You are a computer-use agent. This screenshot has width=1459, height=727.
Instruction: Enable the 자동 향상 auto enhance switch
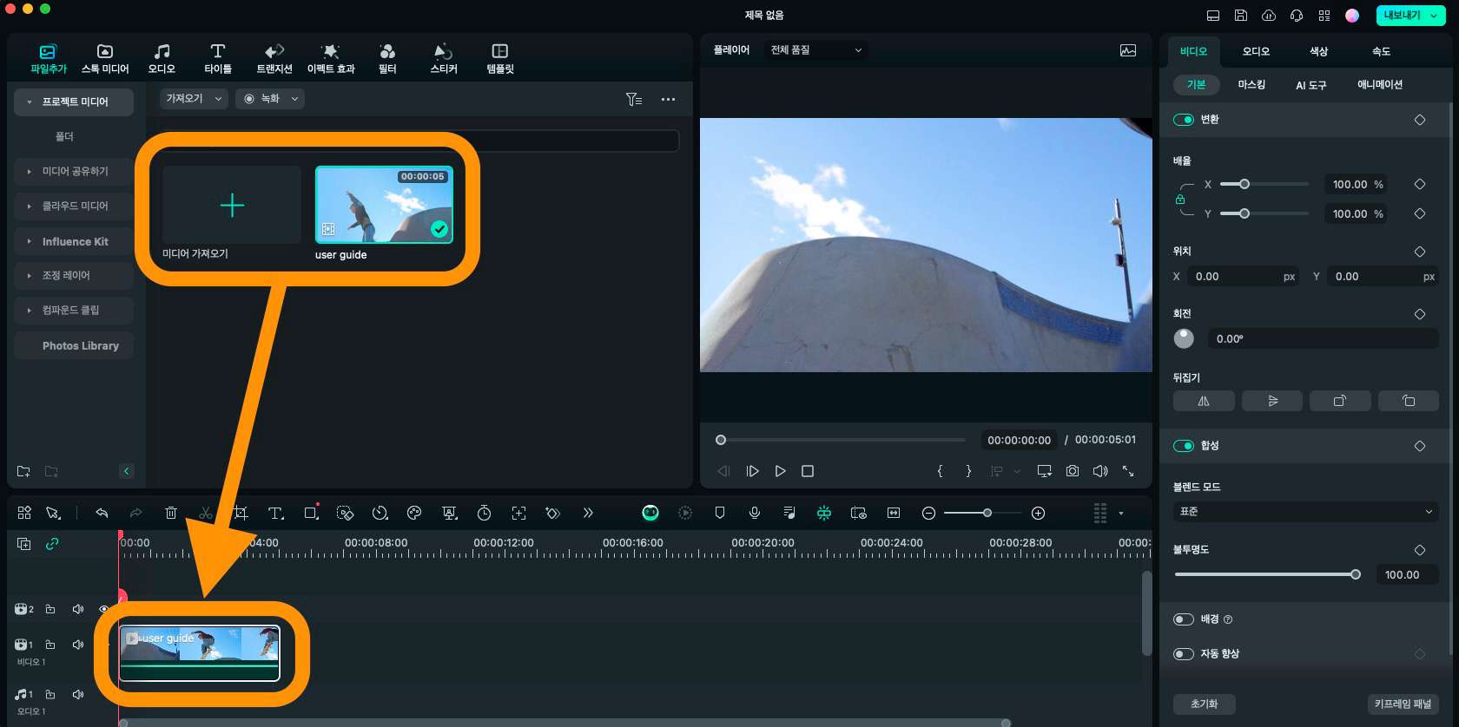coord(1184,654)
